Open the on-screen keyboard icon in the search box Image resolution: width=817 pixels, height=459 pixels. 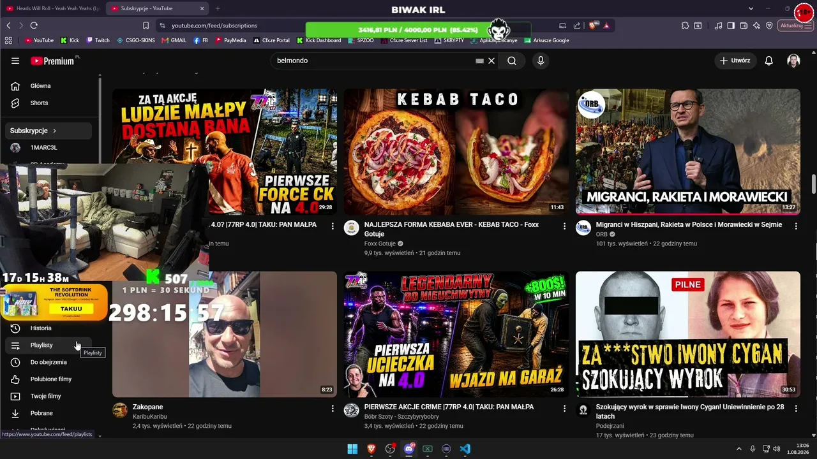[479, 61]
